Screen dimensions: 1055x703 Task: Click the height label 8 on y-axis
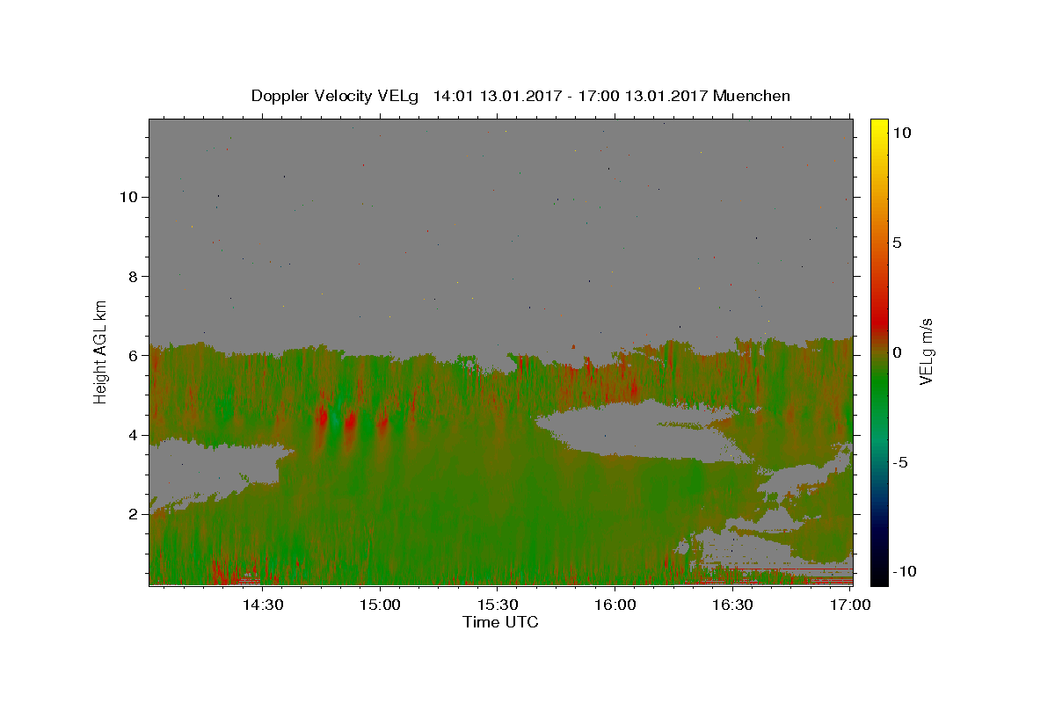[x=131, y=276]
